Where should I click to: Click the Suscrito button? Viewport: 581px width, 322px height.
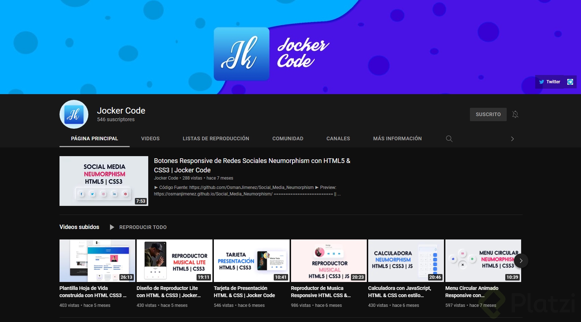click(x=488, y=114)
